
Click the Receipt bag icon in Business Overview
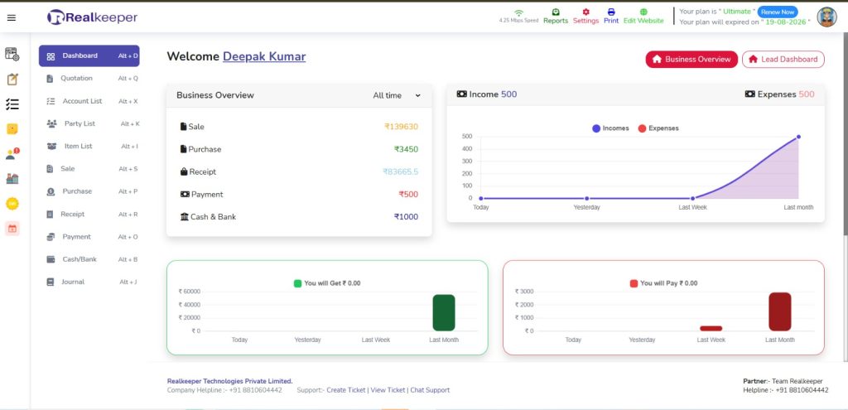pyautogui.click(x=184, y=171)
